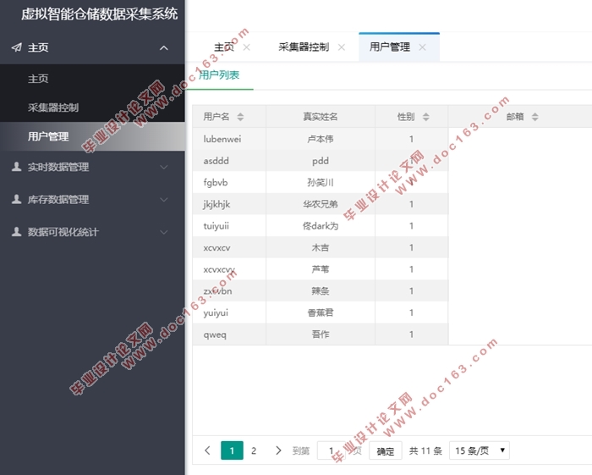The width and height of the screenshot is (592, 475).
Task: Collapse the 主页 sidebar menu chevron
Action: coord(163,47)
